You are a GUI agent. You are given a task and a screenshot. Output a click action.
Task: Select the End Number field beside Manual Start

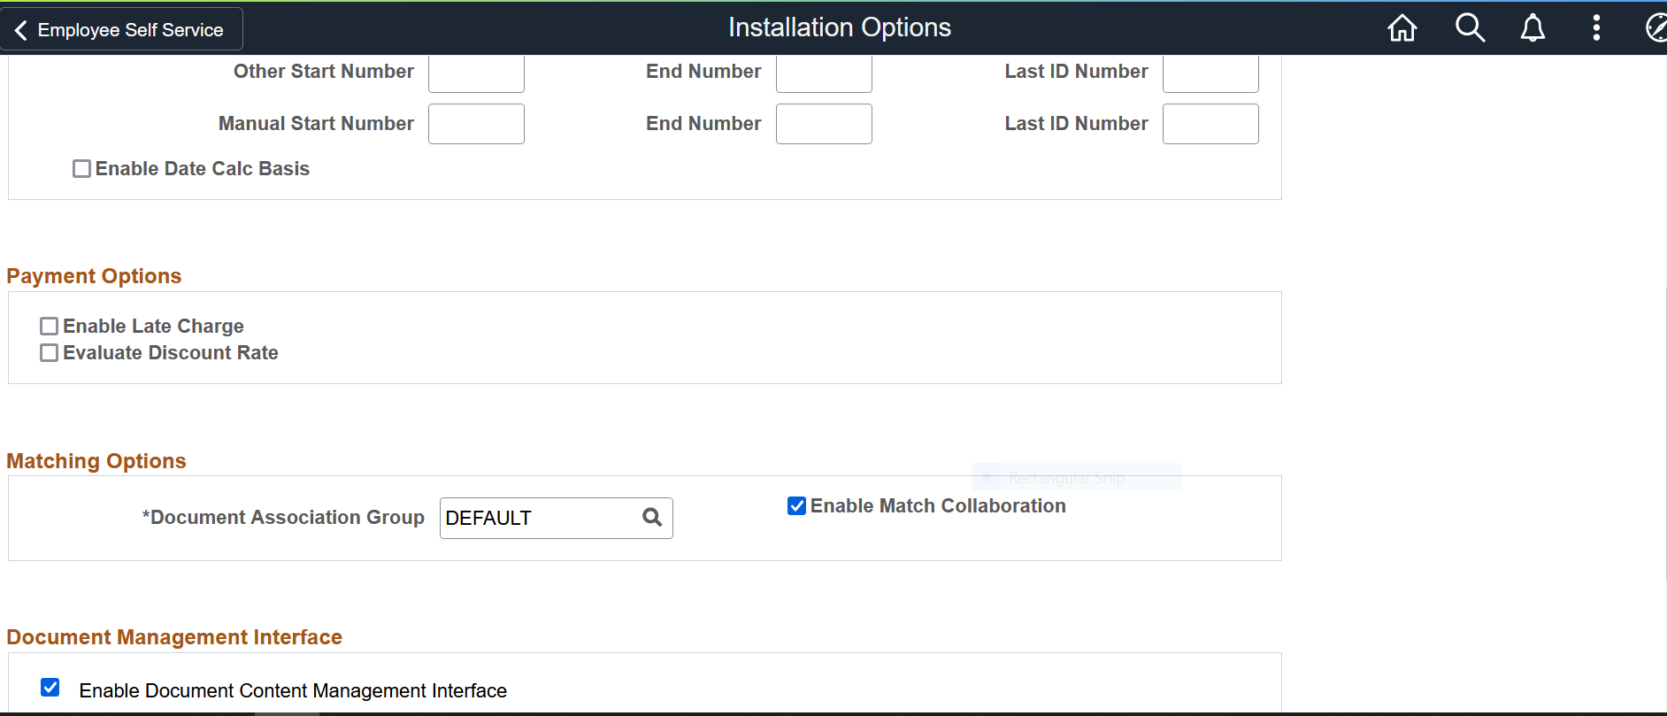point(824,124)
